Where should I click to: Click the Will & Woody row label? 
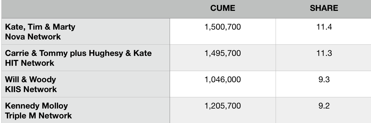pos(30,79)
